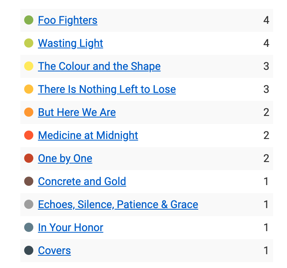Open the Foo Fighters album link
287x268 pixels.
(x=67, y=20)
